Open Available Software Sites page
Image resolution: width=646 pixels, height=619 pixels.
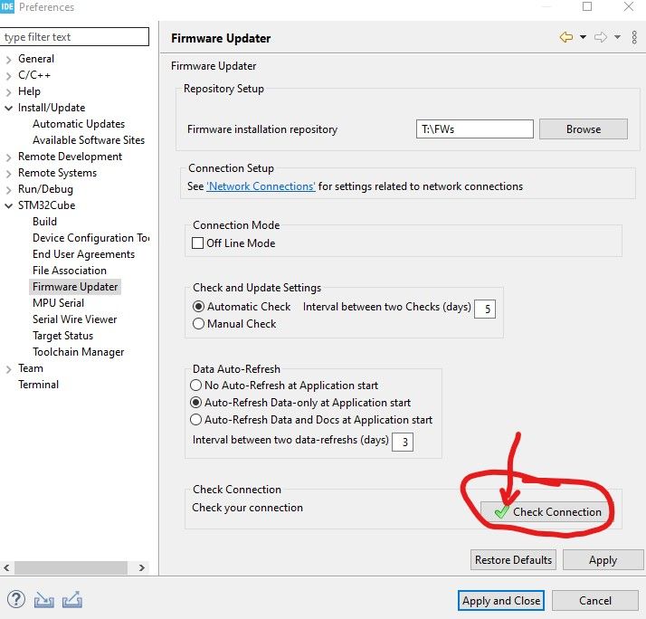tap(89, 140)
